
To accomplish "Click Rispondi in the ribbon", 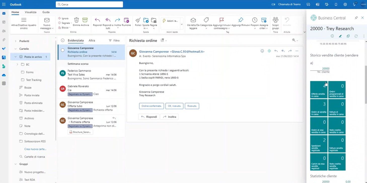I will (x=97, y=22).
